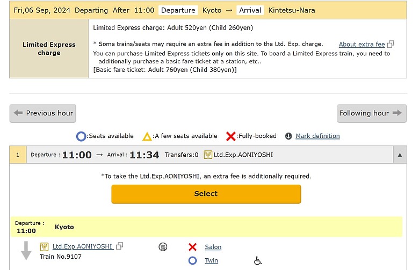This screenshot has width=419, height=270.
Task: Go to the Following hour results
Action: pos(372,113)
